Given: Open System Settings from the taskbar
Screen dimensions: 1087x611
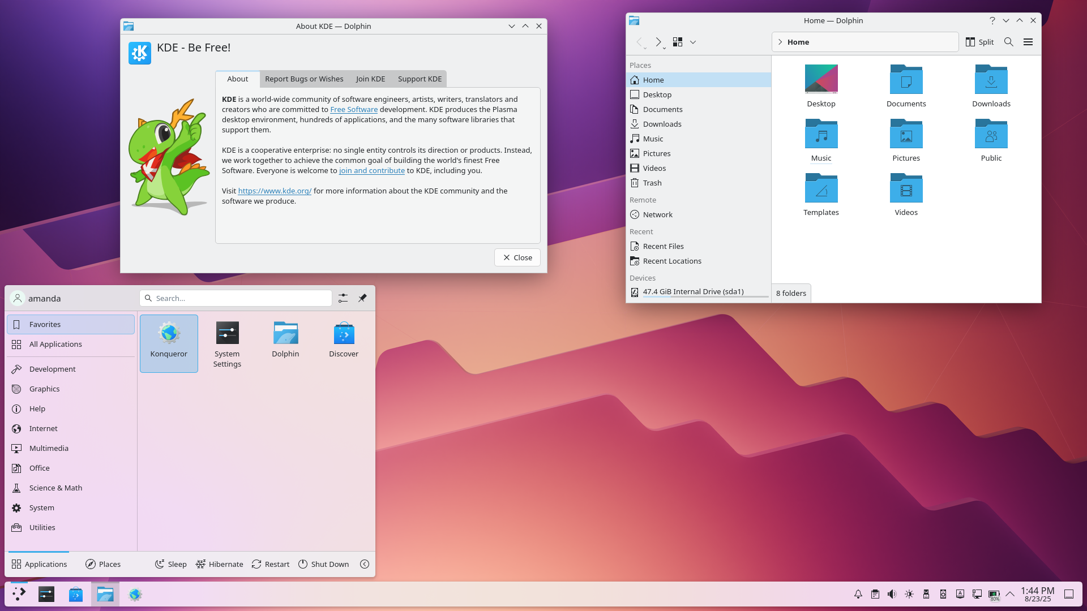Looking at the screenshot, I should pyautogui.click(x=46, y=594).
